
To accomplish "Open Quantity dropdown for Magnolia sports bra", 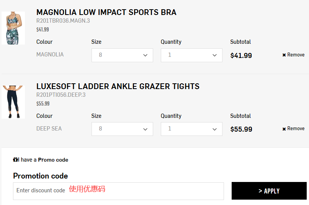I will [191, 55].
